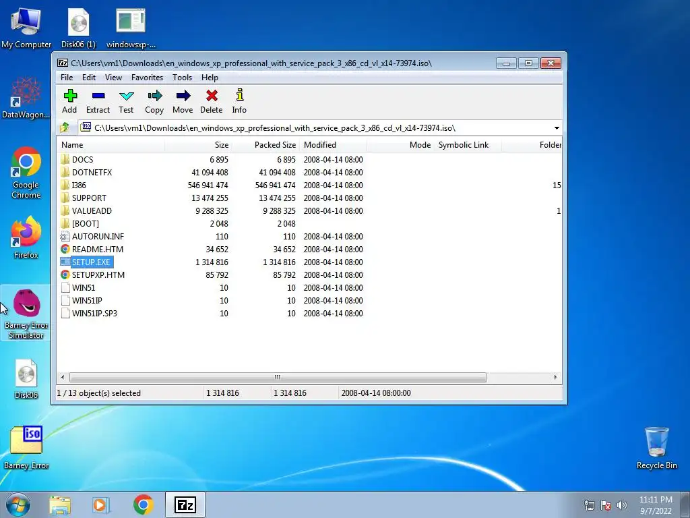
Task: Select SETUPXP.HTM Chrome file icon
Action: click(65, 275)
